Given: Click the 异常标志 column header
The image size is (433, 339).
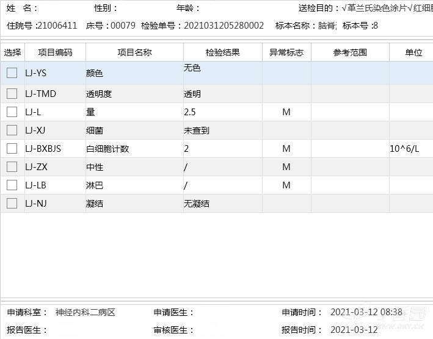Looking at the screenshot, I should point(286,52).
